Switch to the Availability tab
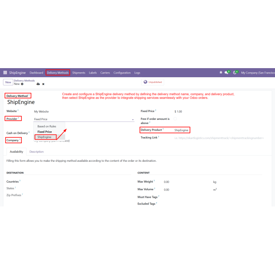The image size is (275, 275). click(x=16, y=151)
